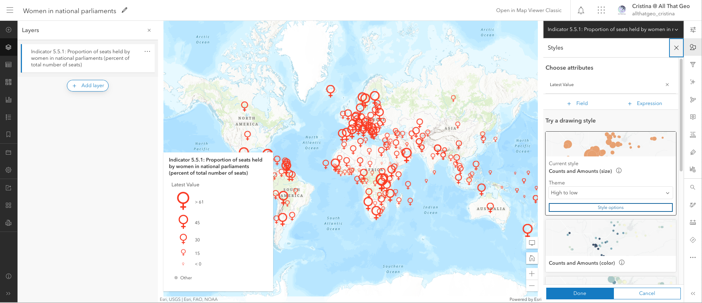Click the Done button

coord(580,293)
